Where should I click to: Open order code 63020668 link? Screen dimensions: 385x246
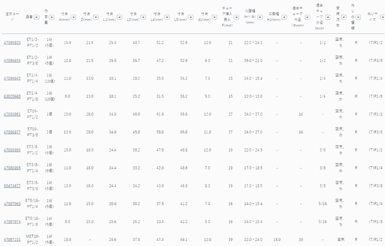[x=12, y=96]
